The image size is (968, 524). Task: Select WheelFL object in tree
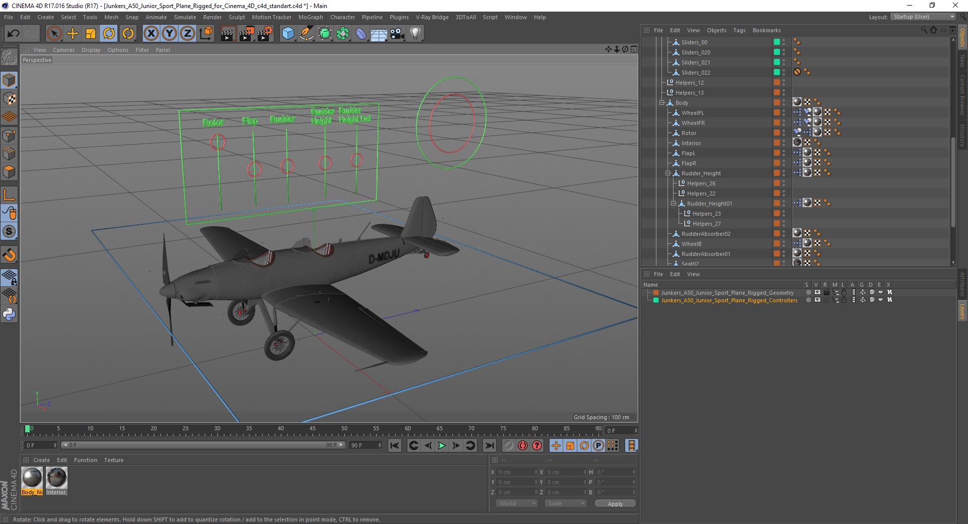(692, 113)
